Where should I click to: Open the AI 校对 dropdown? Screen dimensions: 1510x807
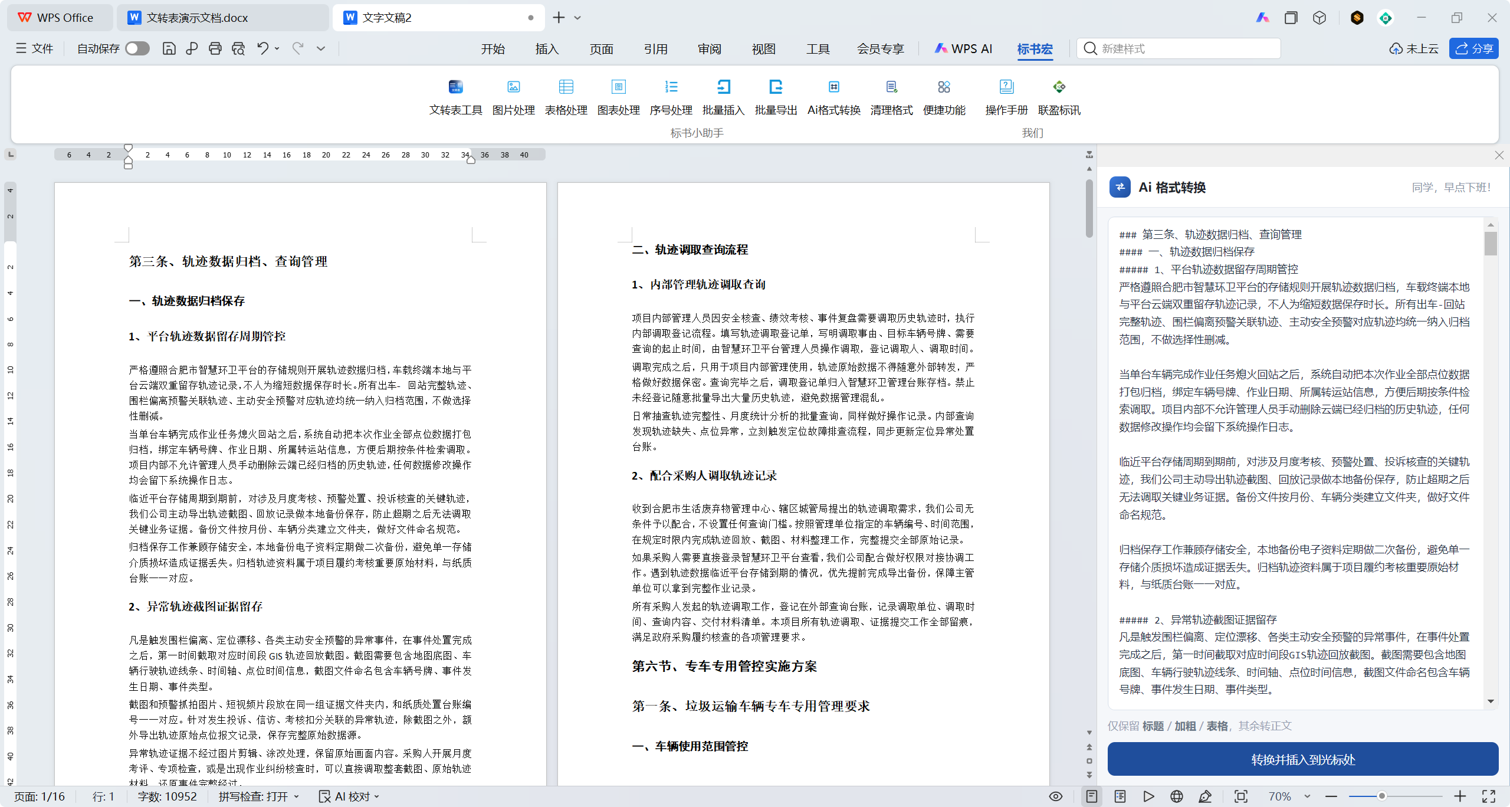[349, 796]
